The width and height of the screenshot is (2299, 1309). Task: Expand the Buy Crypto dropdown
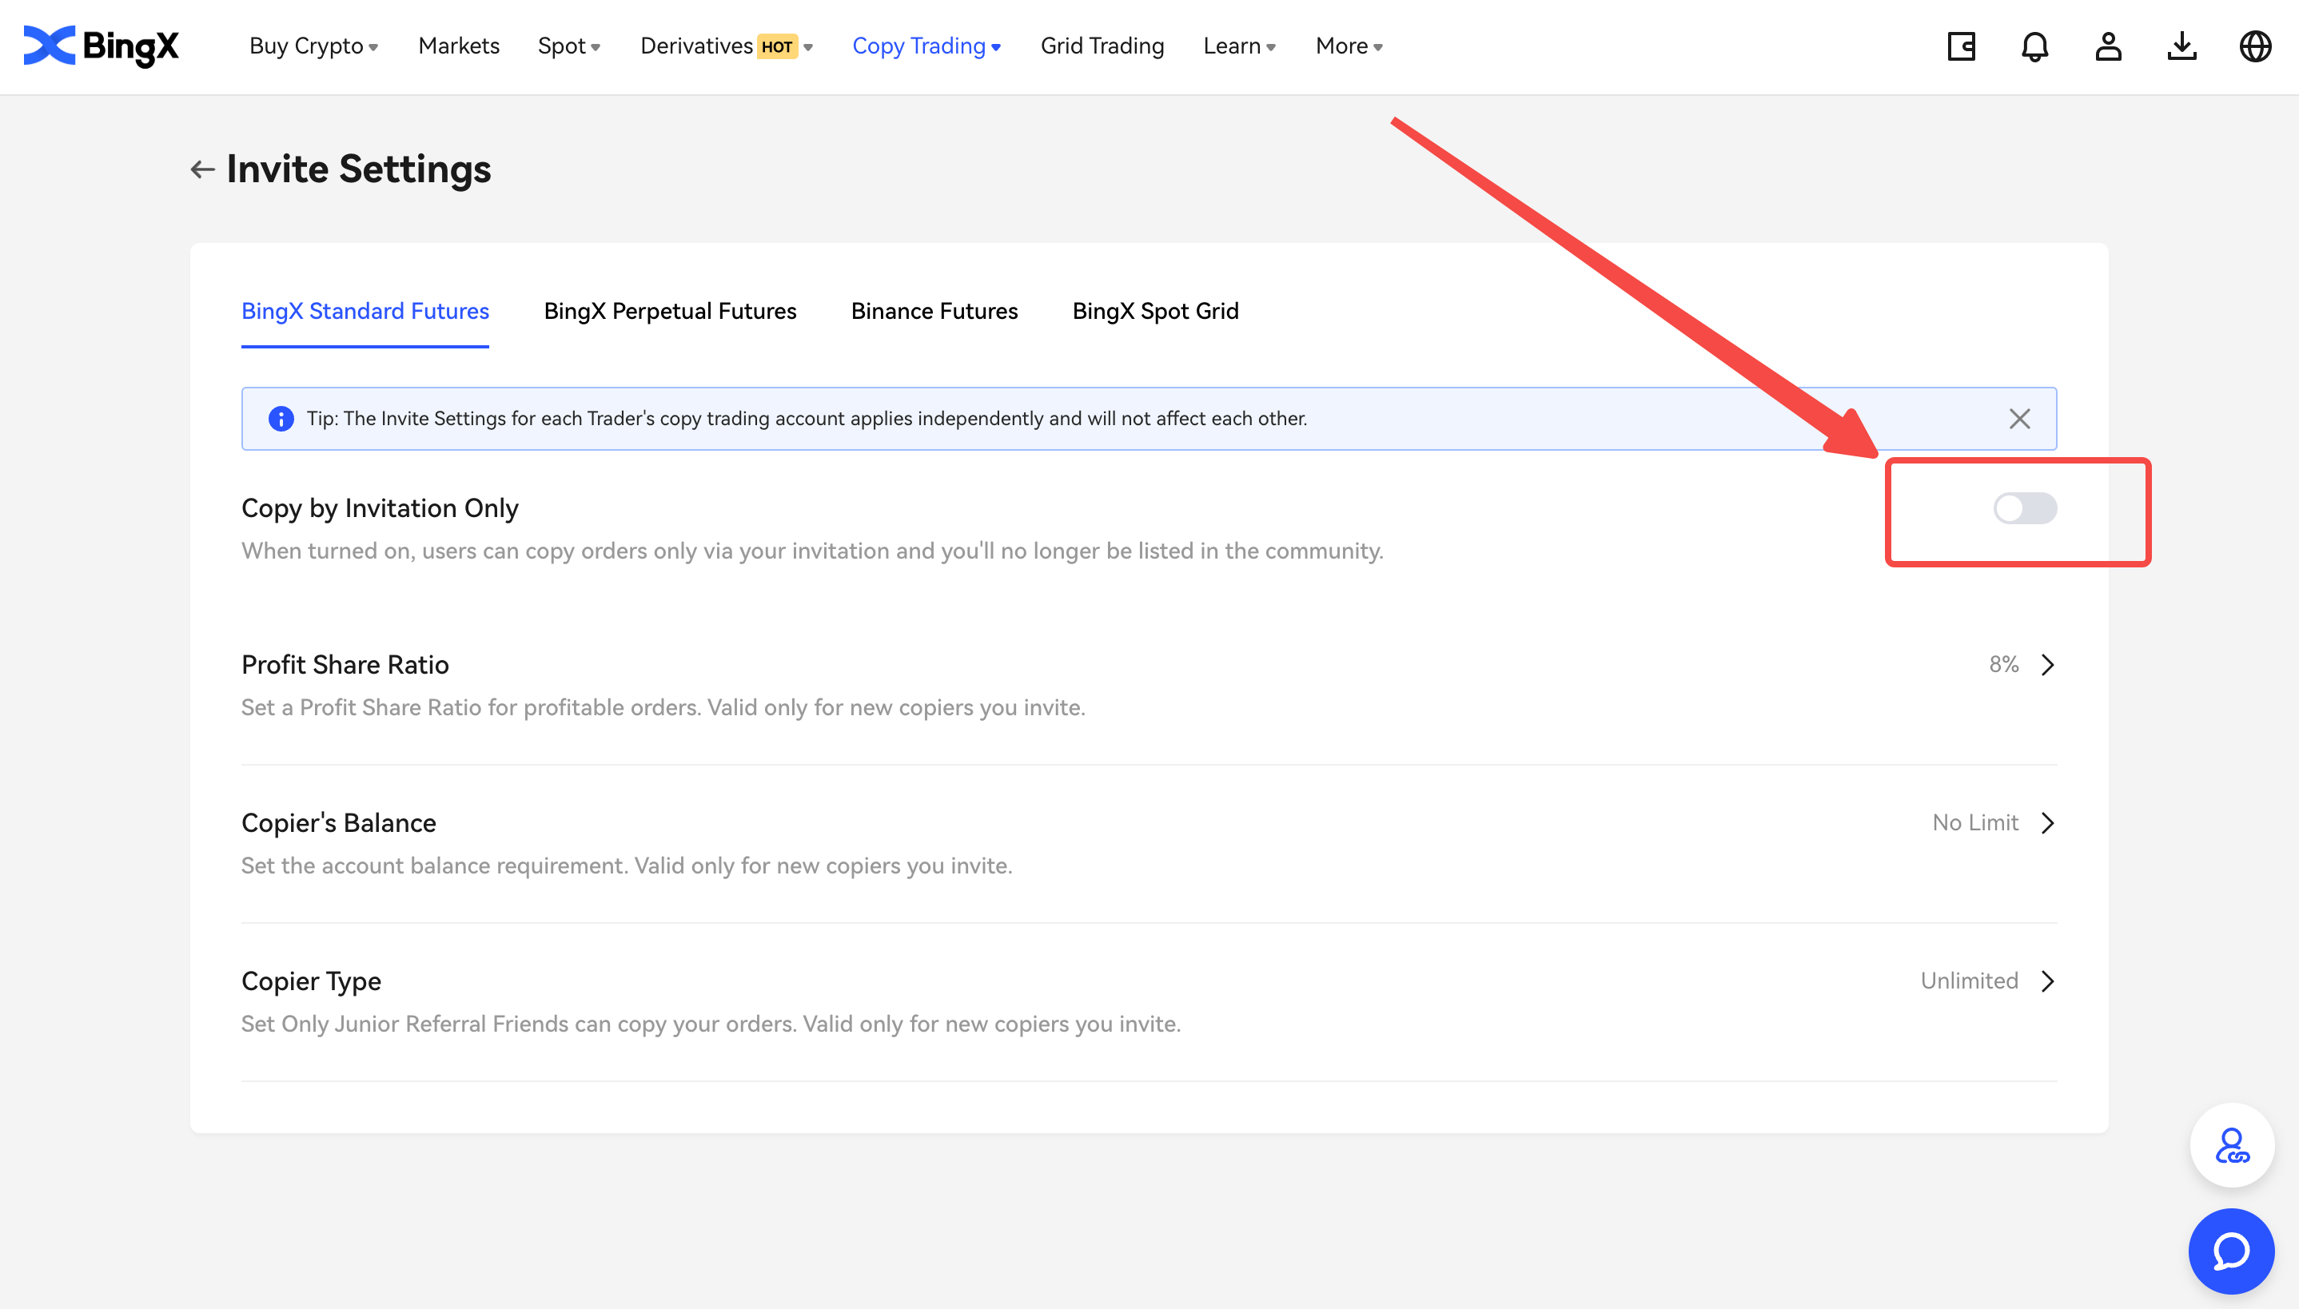coord(314,46)
